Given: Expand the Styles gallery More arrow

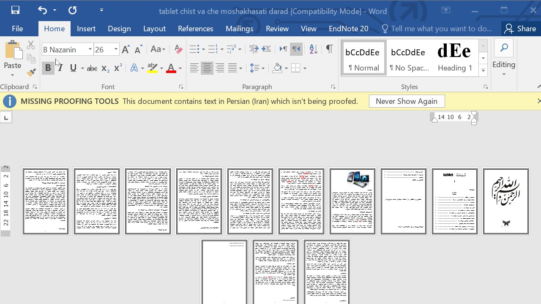Looking at the screenshot, I should [x=483, y=71].
